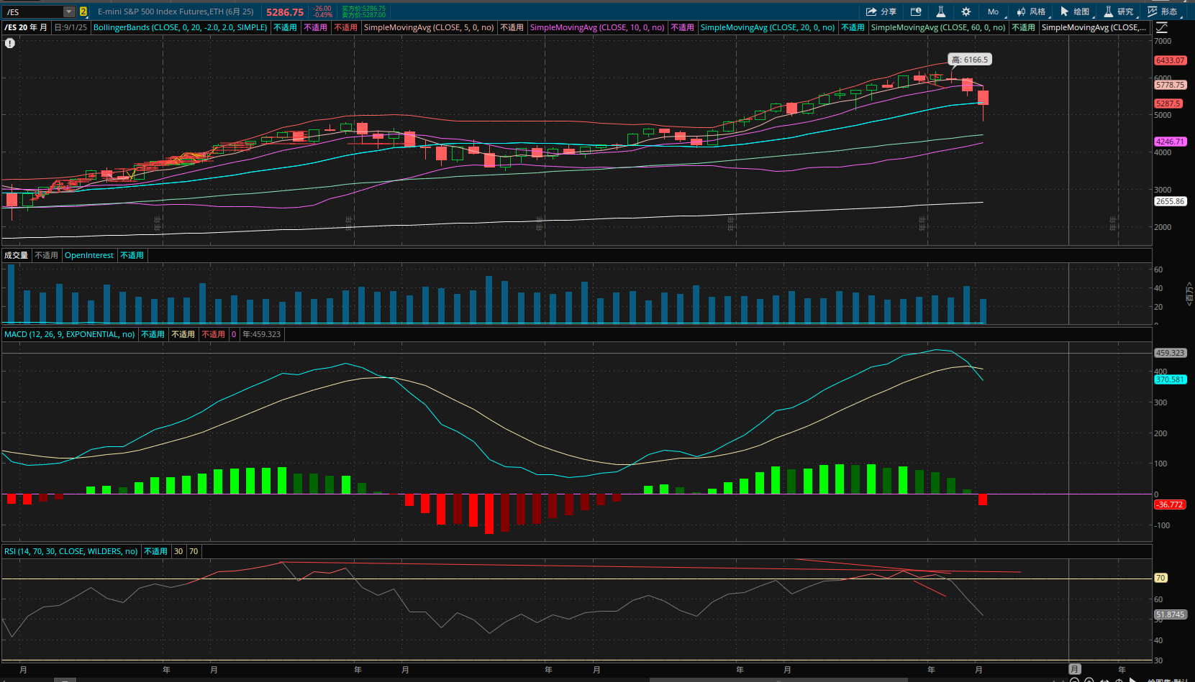1195x682 pixels.
Task: Click the 成交量 volume label
Action: [16, 255]
